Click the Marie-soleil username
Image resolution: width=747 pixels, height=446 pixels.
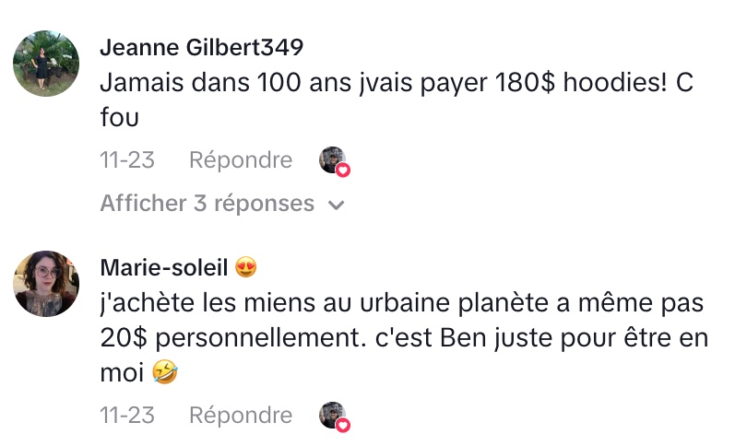pyautogui.click(x=163, y=267)
